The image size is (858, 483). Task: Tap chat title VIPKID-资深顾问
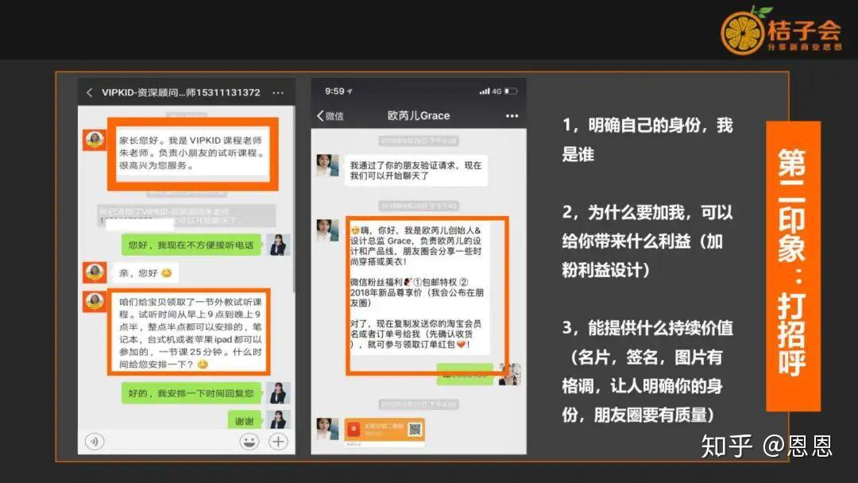181,92
